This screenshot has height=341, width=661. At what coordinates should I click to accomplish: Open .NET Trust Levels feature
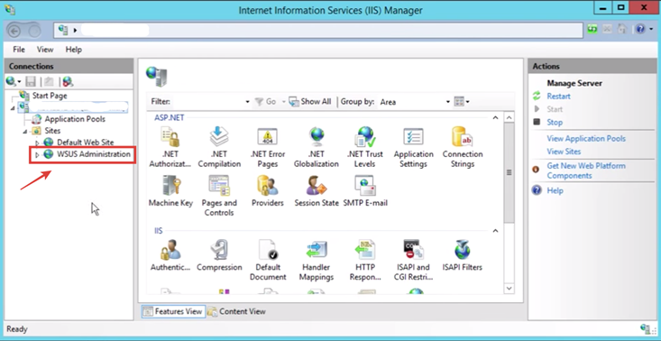click(364, 147)
